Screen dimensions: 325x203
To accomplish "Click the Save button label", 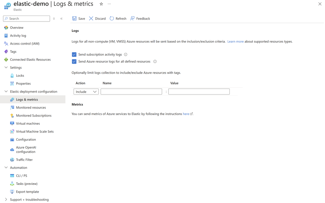I will (x=82, y=19).
